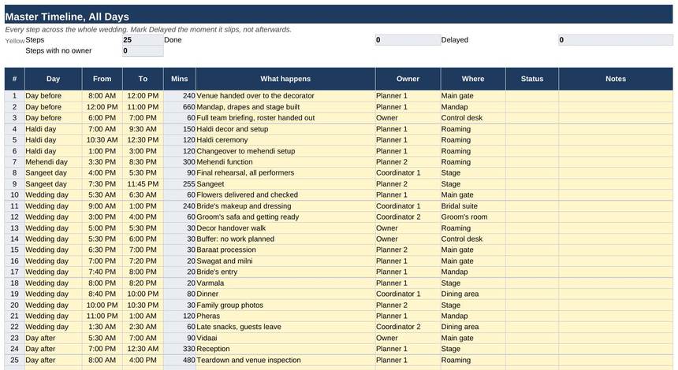Select the To column header
This screenshot has height=370, width=678.
(x=143, y=79)
